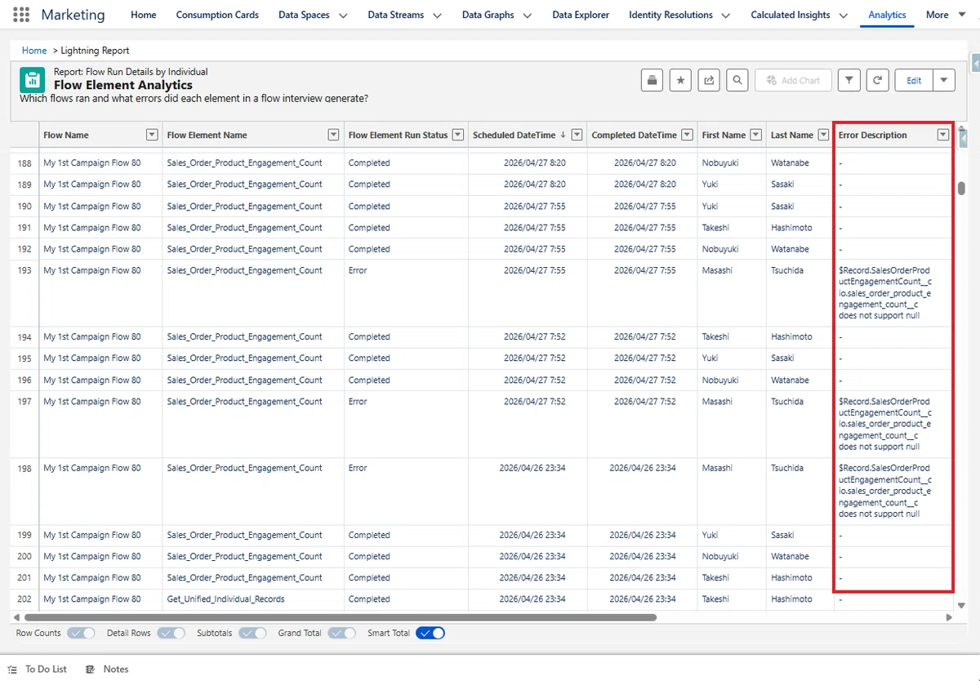980x681 pixels.
Task: Expand the dropdown arrow next to Edit
Action: click(x=944, y=80)
